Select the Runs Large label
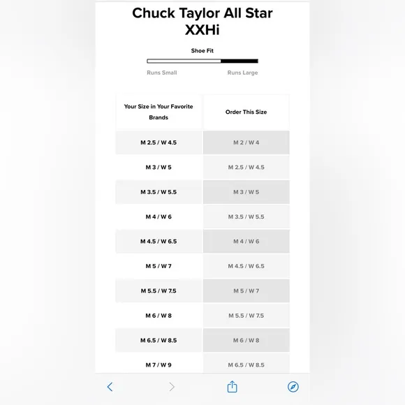The height and width of the screenshot is (405, 405). click(242, 73)
